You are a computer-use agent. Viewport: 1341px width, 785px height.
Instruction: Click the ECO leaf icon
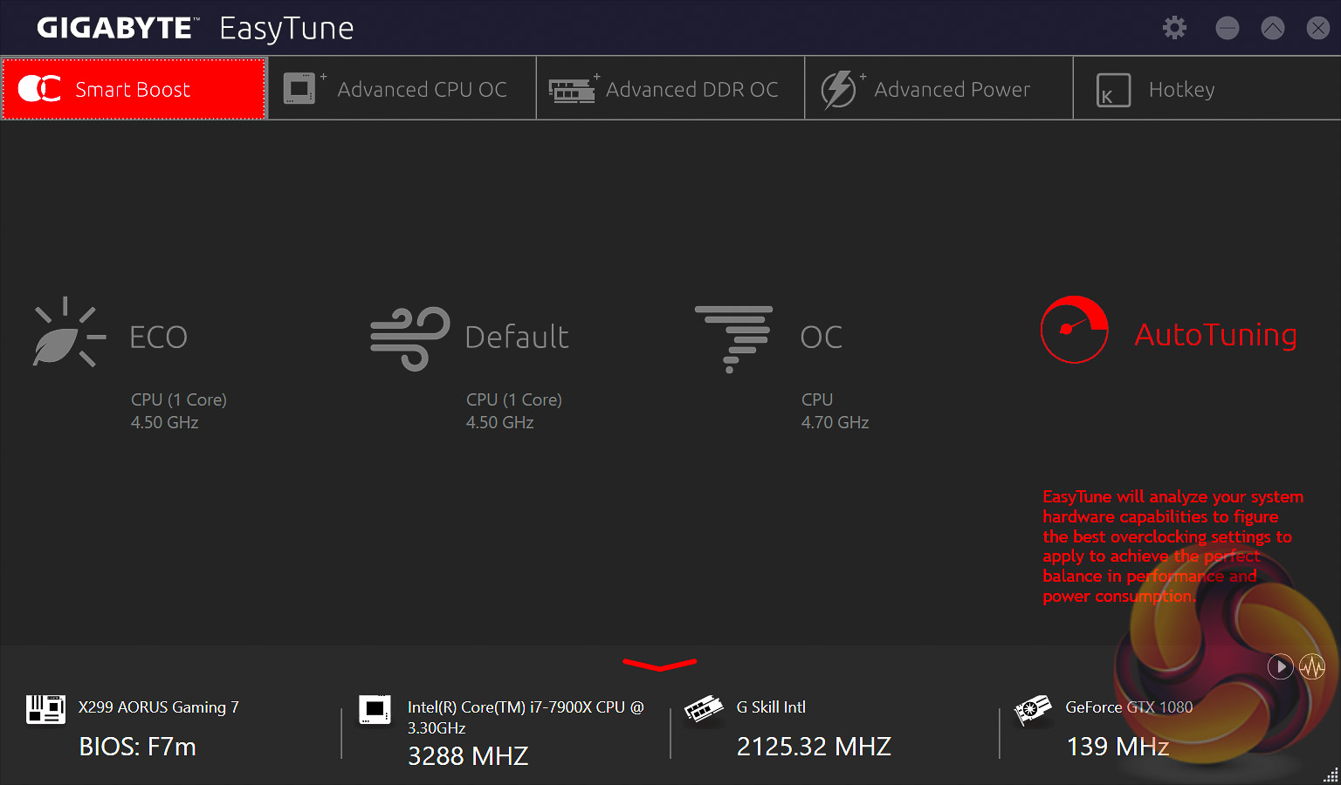point(69,332)
